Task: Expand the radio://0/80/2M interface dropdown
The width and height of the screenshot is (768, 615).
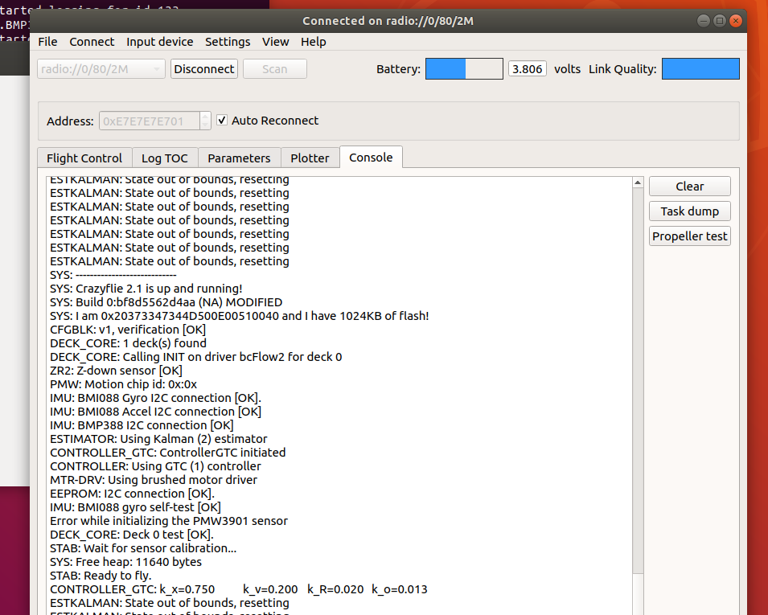Action: click(x=101, y=69)
